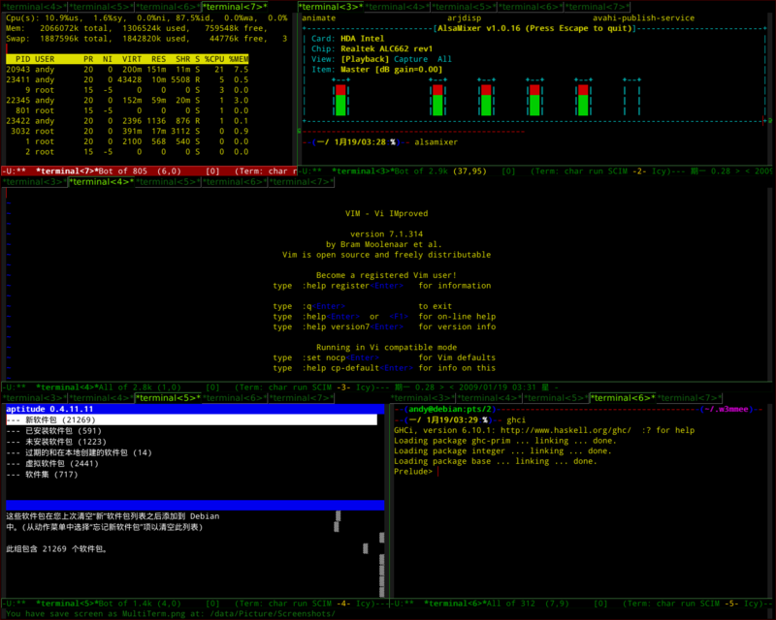
Task: Select process row PID 3032 in top
Action: point(127,131)
